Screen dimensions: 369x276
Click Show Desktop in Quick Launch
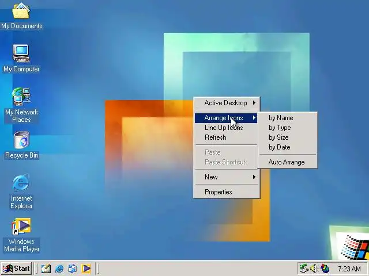click(x=46, y=269)
